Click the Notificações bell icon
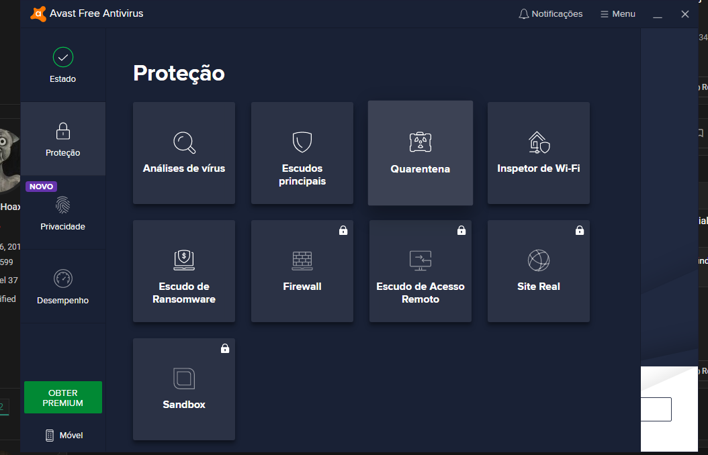The height and width of the screenshot is (455, 708). point(523,14)
